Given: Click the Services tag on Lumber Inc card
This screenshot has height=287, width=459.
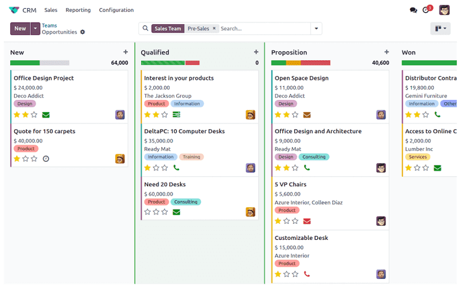Looking at the screenshot, I should point(418,157).
